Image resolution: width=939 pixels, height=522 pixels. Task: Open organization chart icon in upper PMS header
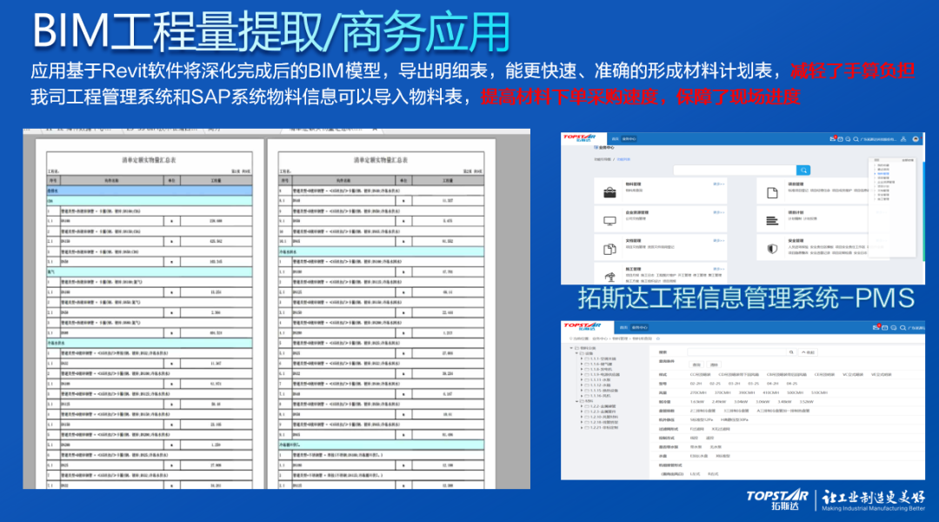click(x=903, y=139)
